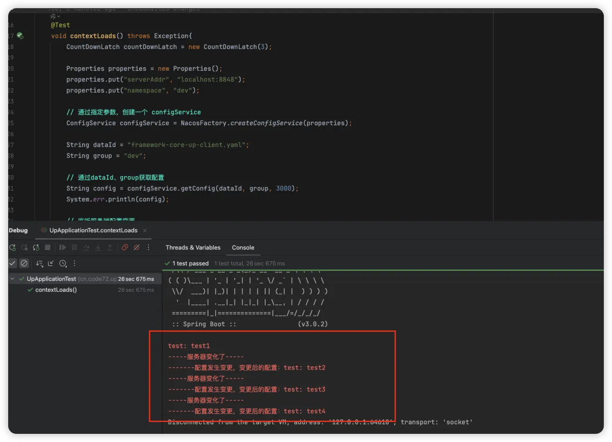This screenshot has width=612, height=442.
Task: Click the Rerun test icon in Debug toolbar
Action: pyautogui.click(x=13, y=247)
